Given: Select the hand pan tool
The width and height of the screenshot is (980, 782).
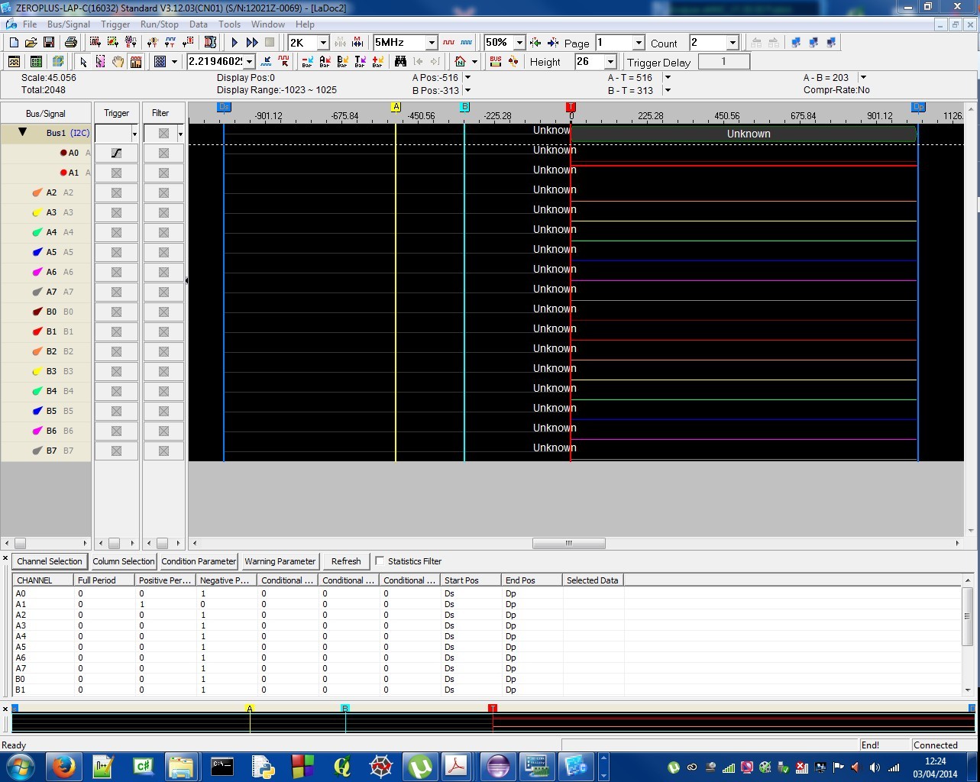Looking at the screenshot, I should pyautogui.click(x=118, y=62).
